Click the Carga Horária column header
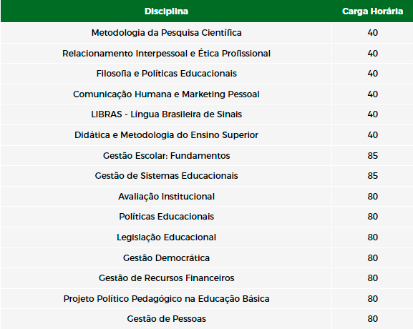The width and height of the screenshot is (413, 329). [x=372, y=11]
